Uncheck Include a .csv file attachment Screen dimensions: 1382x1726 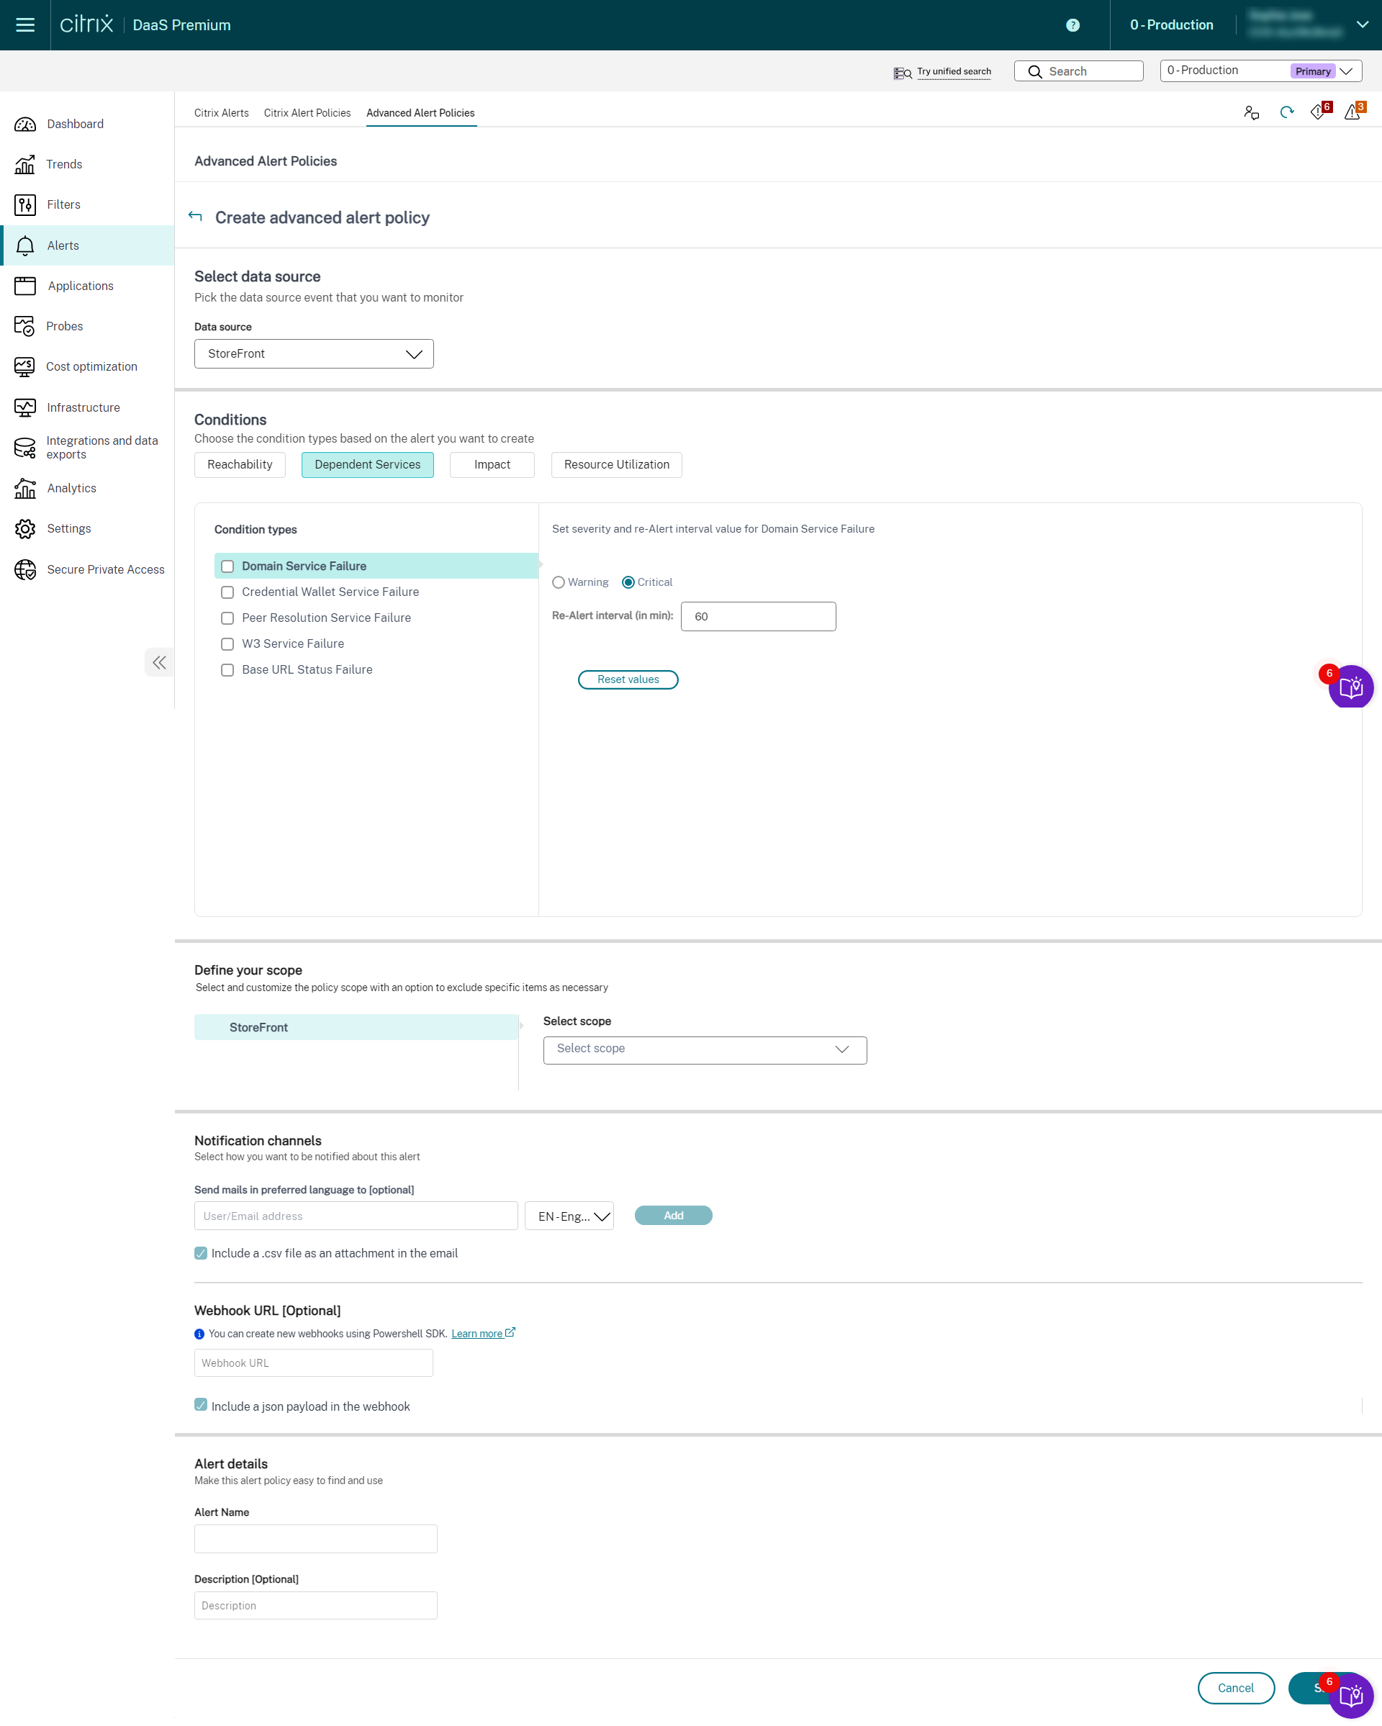pos(201,1253)
